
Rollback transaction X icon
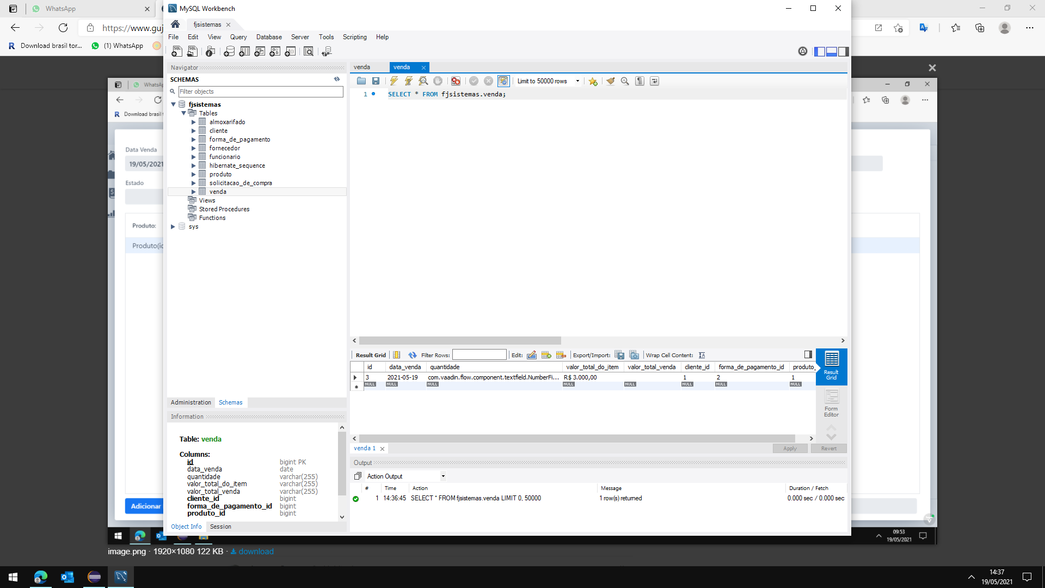489,81
